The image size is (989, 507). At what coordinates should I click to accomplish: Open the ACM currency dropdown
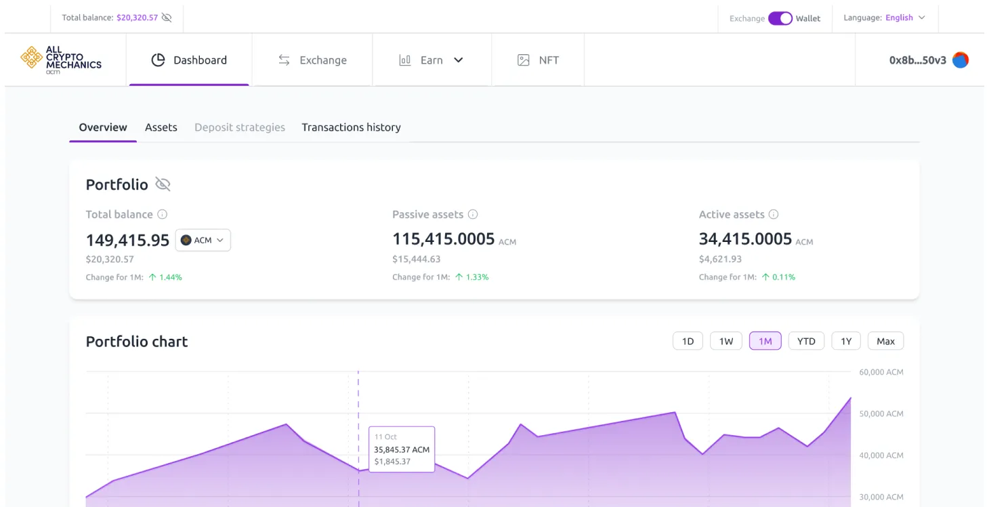(203, 239)
